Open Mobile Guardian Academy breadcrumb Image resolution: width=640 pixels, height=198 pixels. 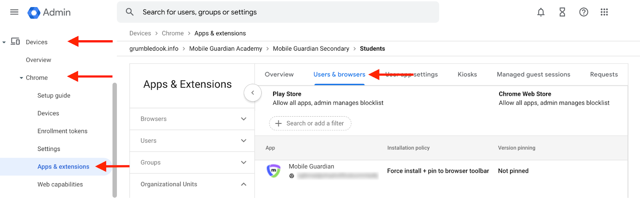226,49
